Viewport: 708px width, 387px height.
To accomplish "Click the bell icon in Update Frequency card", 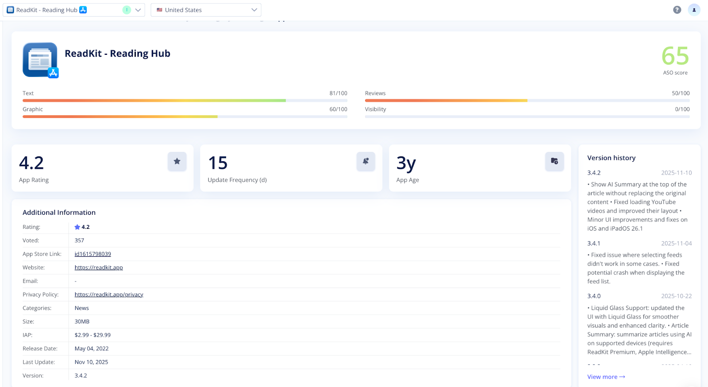I will click(366, 161).
